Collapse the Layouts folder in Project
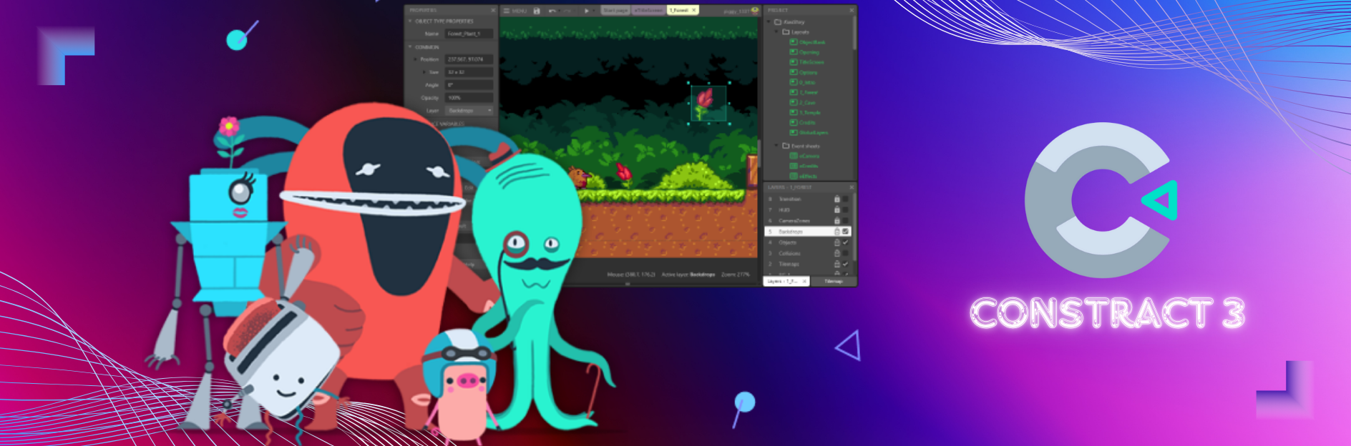The width and height of the screenshot is (1351, 446). pyautogui.click(x=778, y=32)
